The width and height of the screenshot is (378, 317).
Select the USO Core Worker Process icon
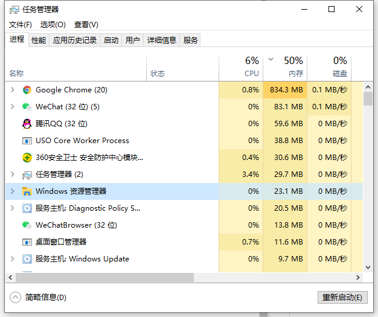click(27, 141)
